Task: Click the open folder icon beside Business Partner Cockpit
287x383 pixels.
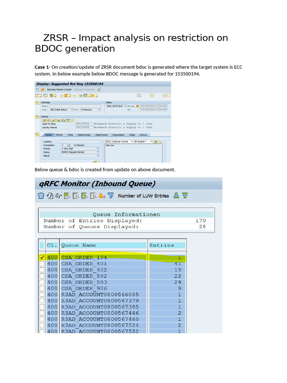Action: point(43,89)
